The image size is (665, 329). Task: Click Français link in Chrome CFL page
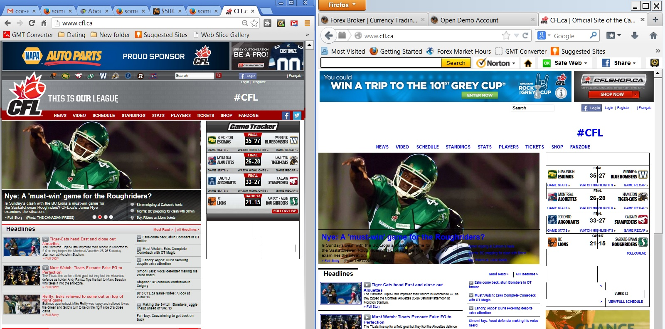tap(294, 76)
